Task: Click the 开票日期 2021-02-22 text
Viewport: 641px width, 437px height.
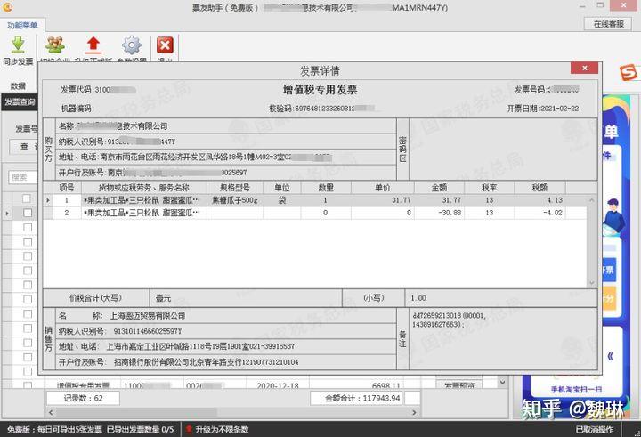Action: click(x=543, y=109)
